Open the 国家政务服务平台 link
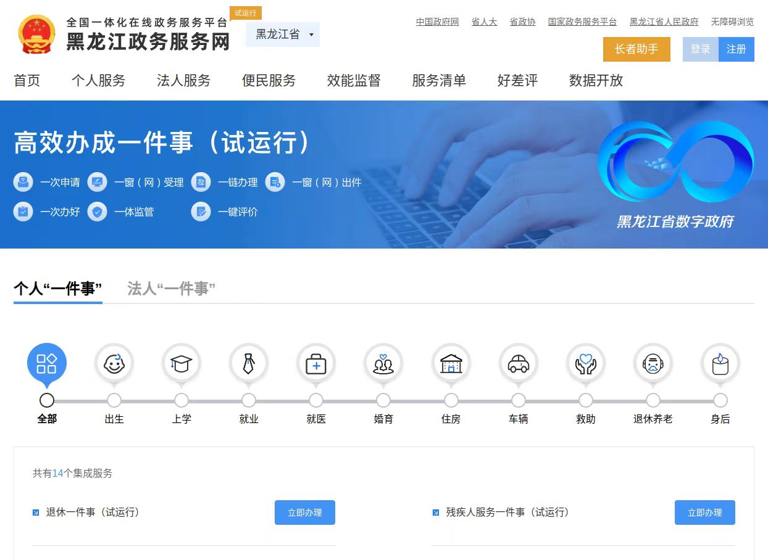Viewport: 768px width, 560px height. pyautogui.click(x=582, y=22)
